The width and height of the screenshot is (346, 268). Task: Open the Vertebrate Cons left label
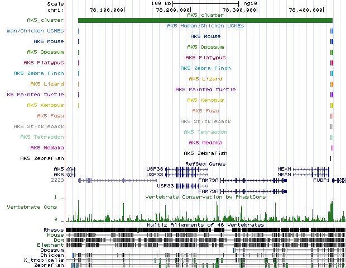(x=32, y=206)
